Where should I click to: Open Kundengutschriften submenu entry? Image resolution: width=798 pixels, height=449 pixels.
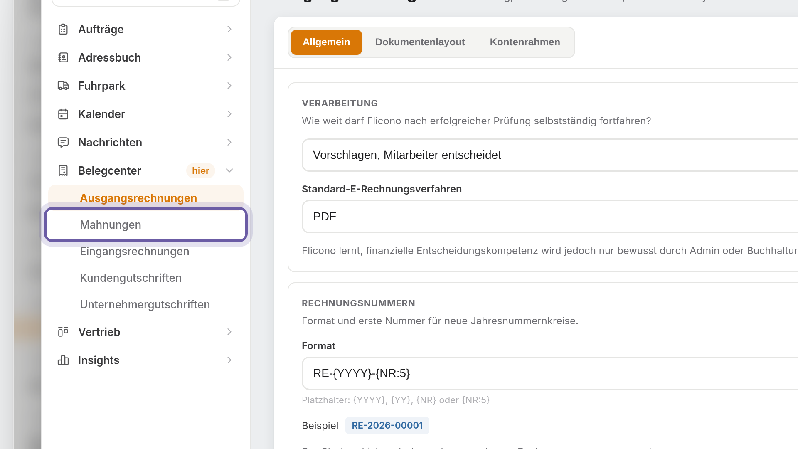click(x=146, y=278)
